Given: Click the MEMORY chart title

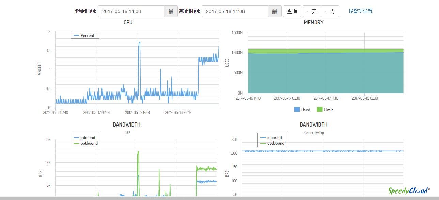Looking at the screenshot, I should click(x=314, y=22).
